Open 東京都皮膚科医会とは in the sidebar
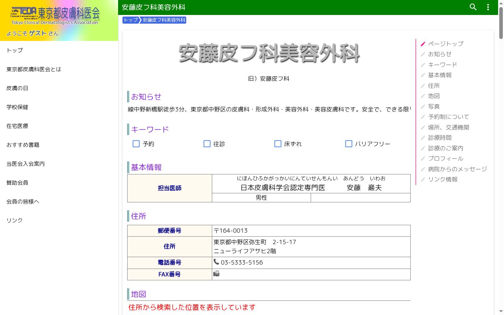 59,69
